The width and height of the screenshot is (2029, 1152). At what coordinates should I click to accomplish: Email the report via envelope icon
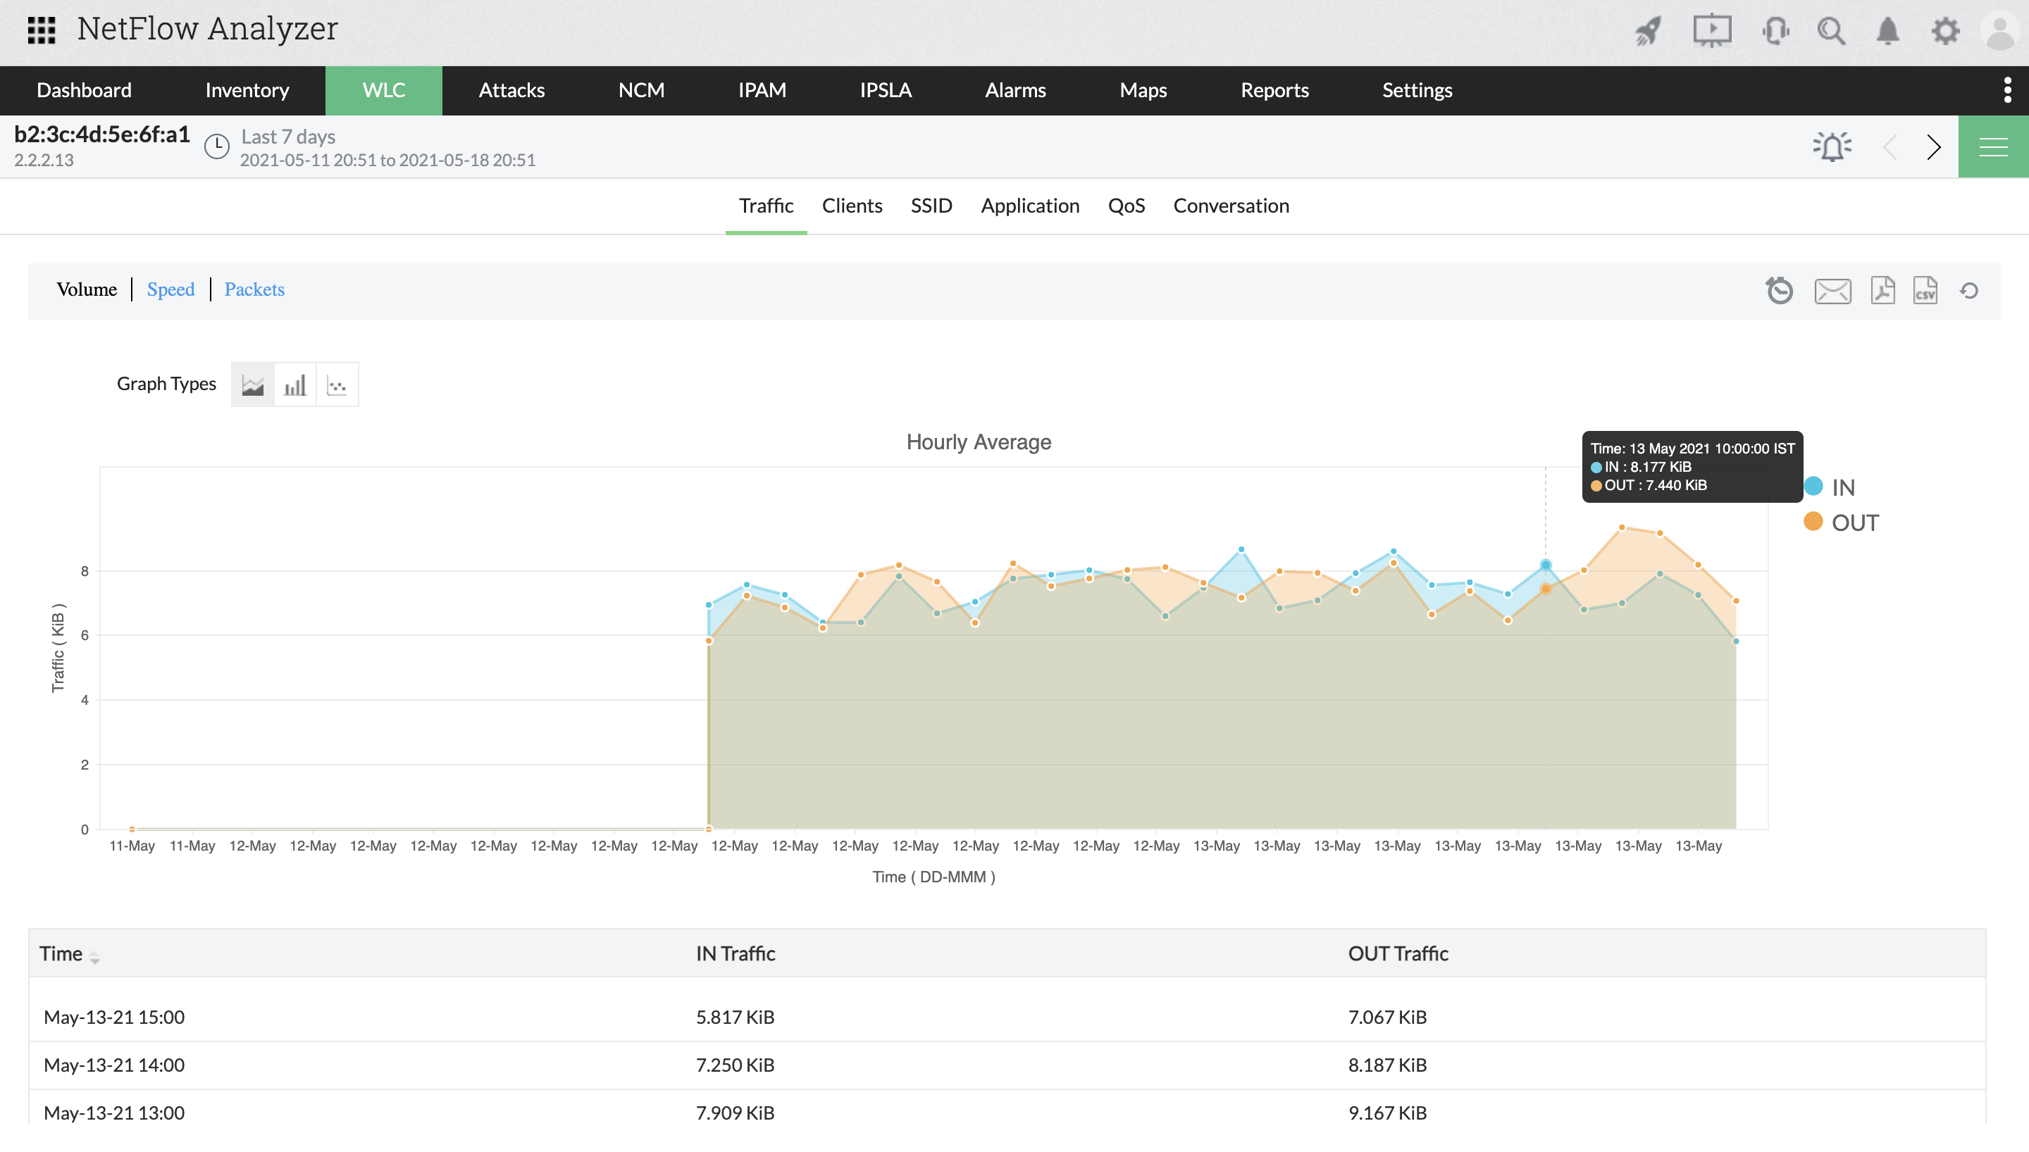[1832, 291]
